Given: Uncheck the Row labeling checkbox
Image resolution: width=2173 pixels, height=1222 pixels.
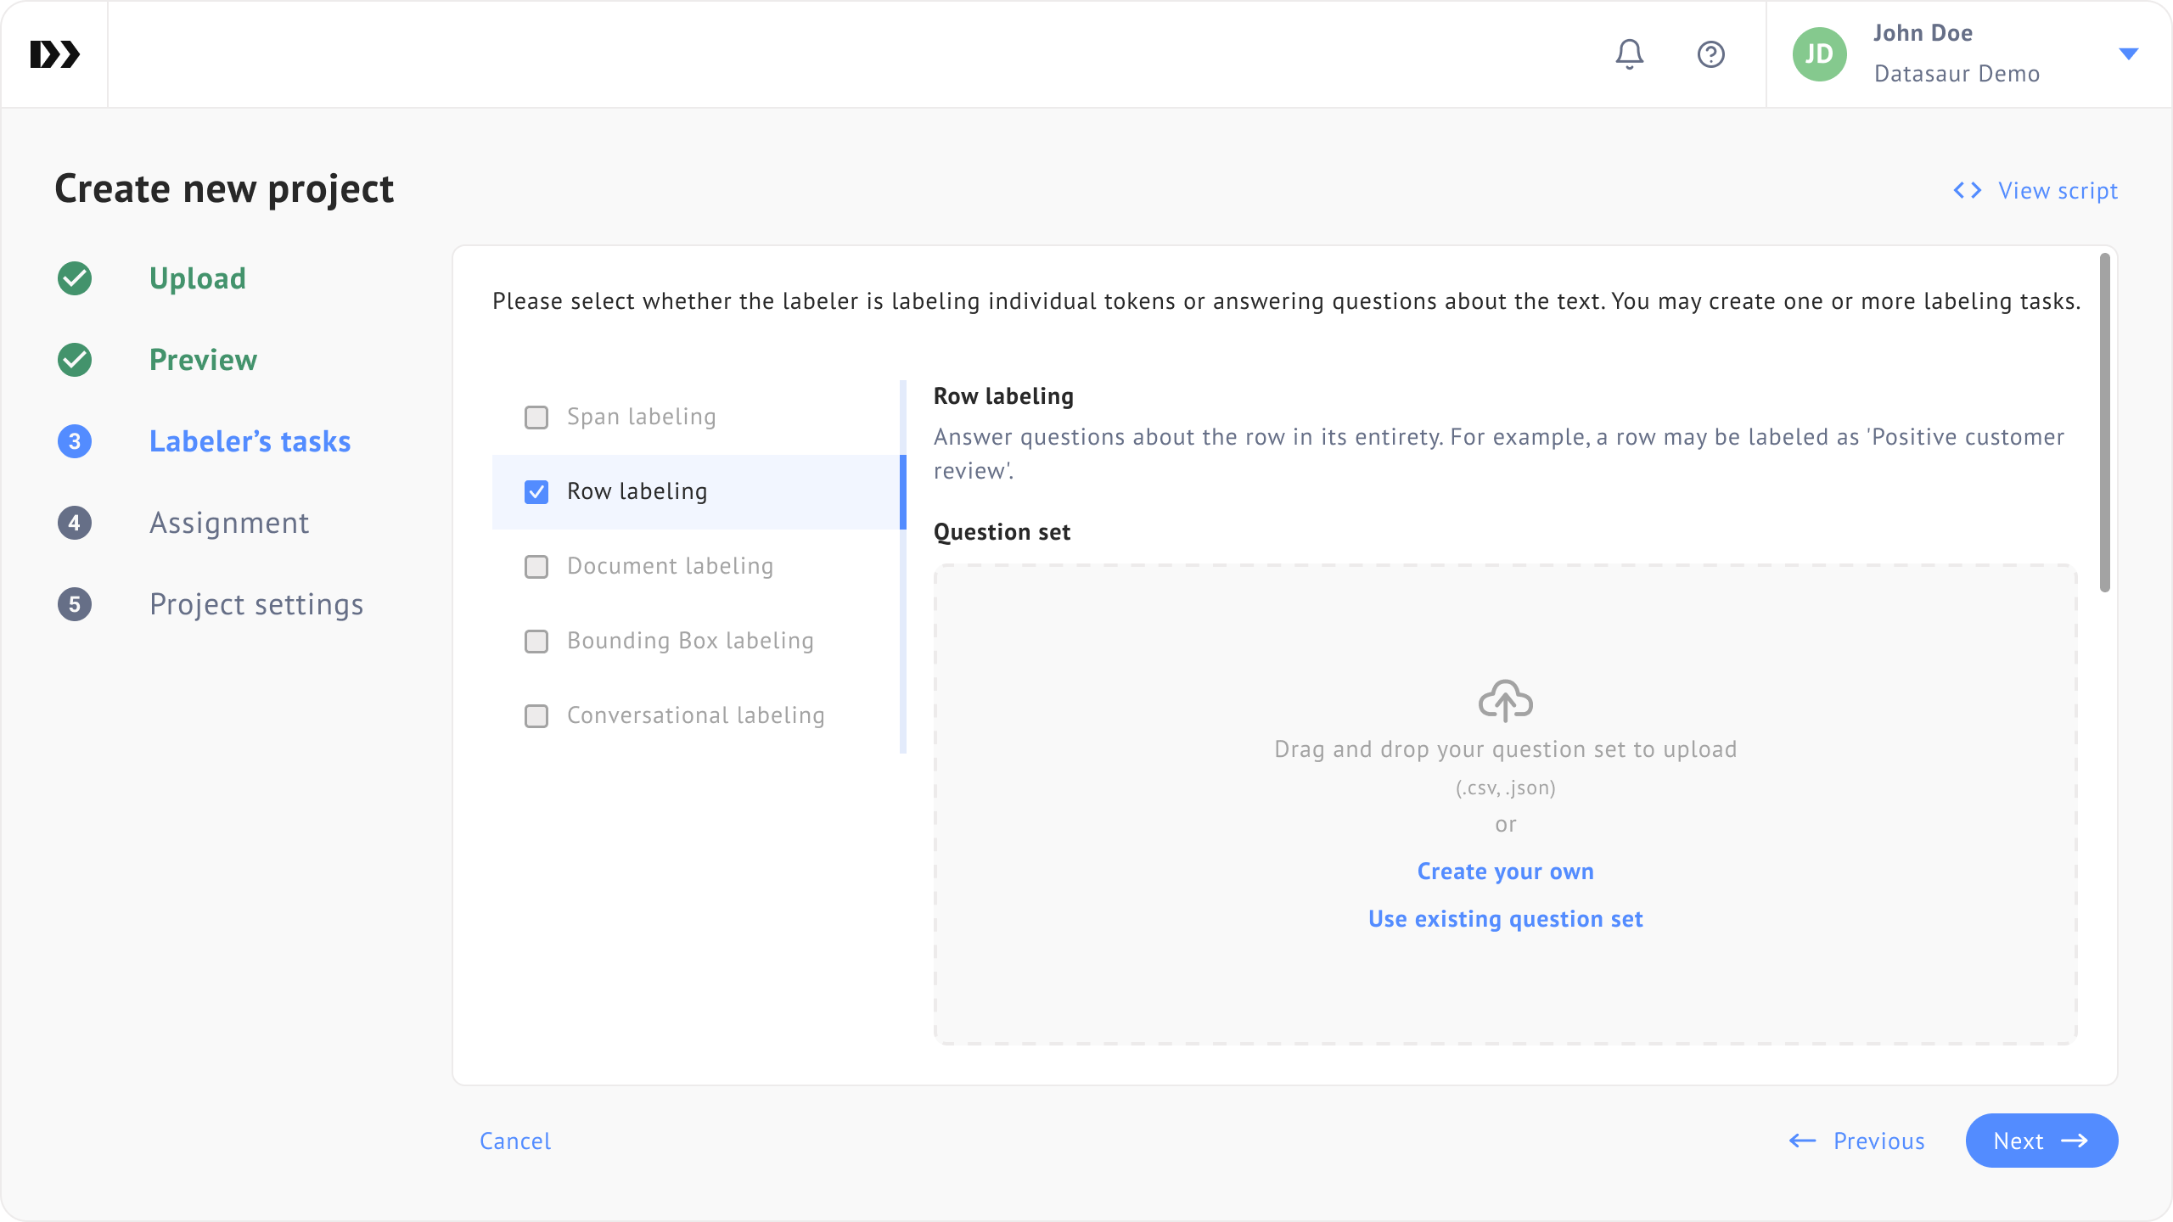Looking at the screenshot, I should [x=536, y=491].
